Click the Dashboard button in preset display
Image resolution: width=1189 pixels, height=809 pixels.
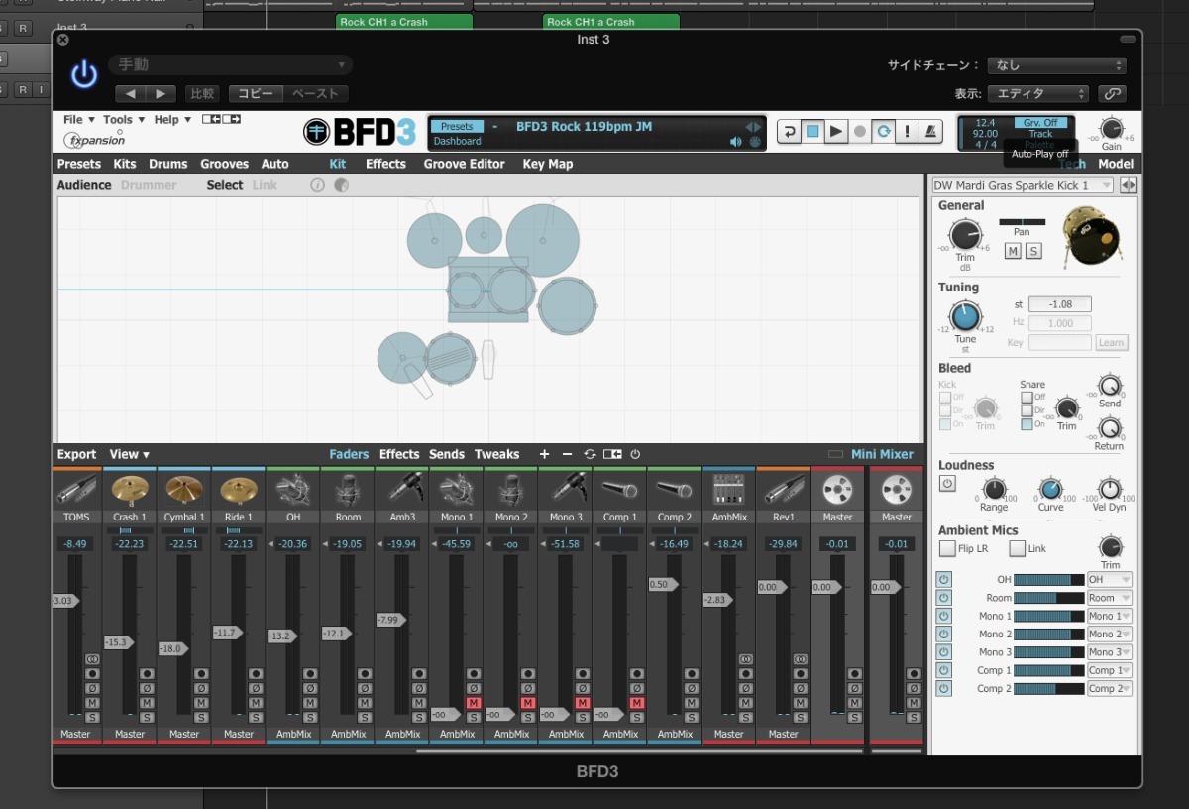click(x=457, y=142)
